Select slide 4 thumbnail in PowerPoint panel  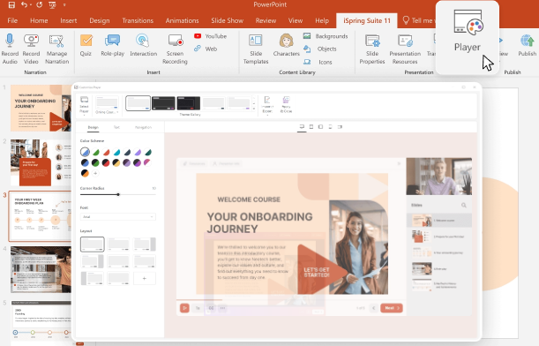point(41,269)
